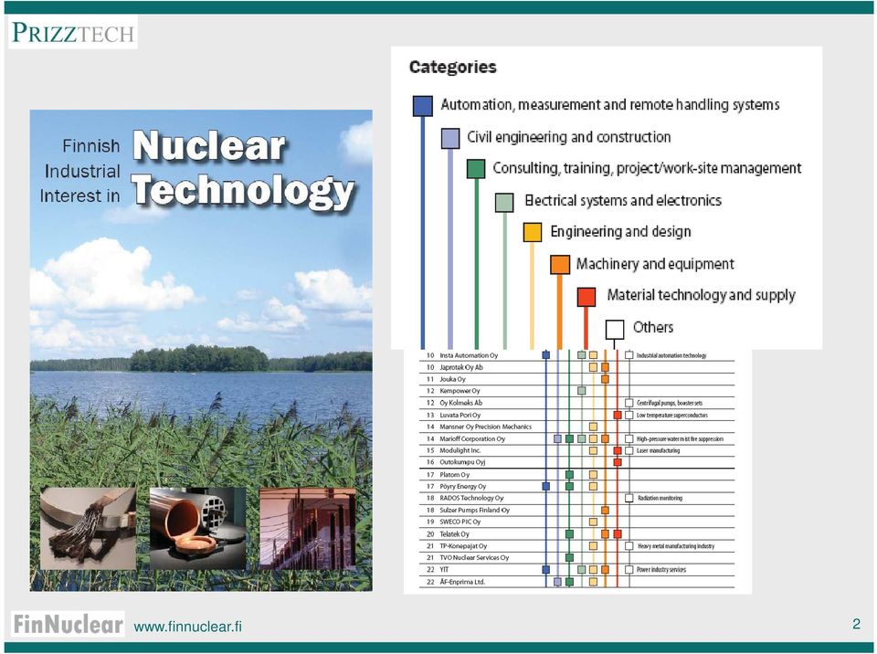The width and height of the screenshot is (877, 654).
Task: Check the white Others legend box
Action: pos(615,330)
